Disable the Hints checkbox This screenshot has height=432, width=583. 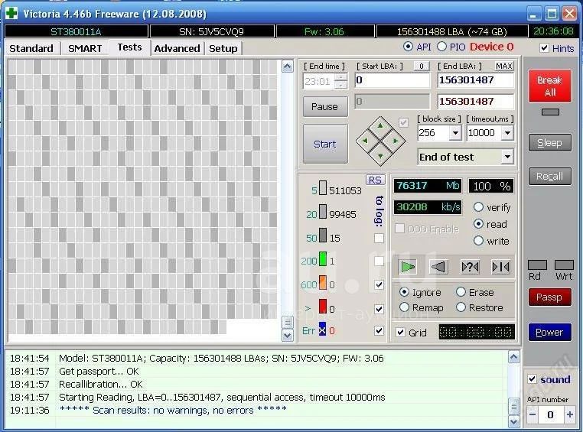pyautogui.click(x=544, y=48)
